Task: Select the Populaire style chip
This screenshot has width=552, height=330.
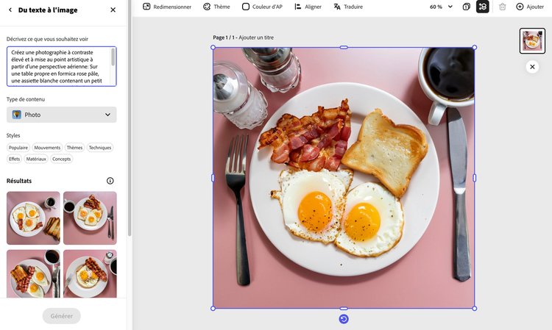Action: [18, 148]
